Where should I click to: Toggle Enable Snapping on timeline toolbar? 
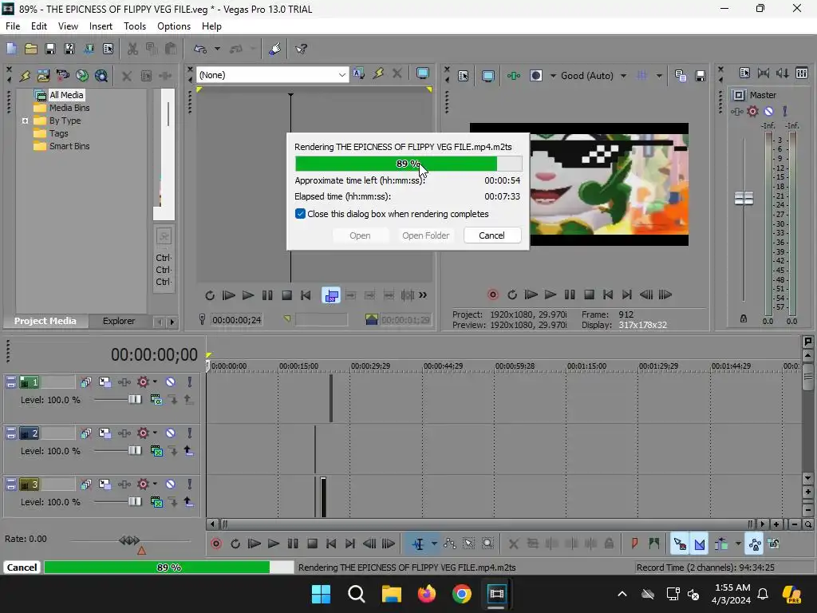(680, 544)
